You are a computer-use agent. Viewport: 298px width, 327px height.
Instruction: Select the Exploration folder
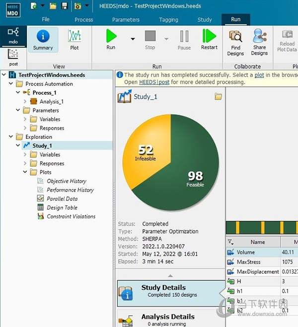[x=39, y=137]
